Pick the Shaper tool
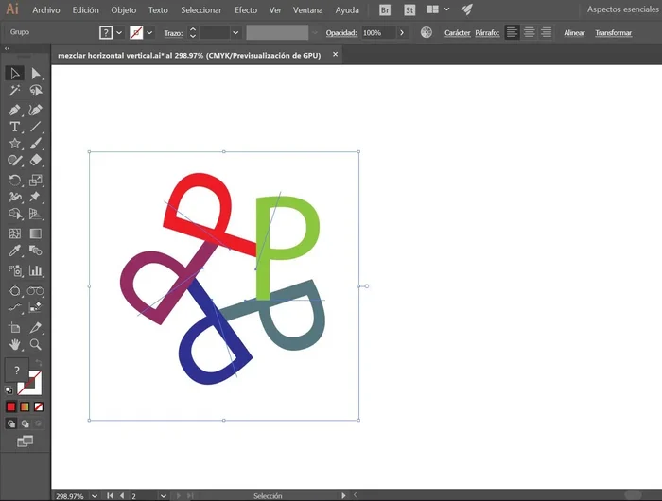The height and width of the screenshot is (501, 662). tap(15, 161)
